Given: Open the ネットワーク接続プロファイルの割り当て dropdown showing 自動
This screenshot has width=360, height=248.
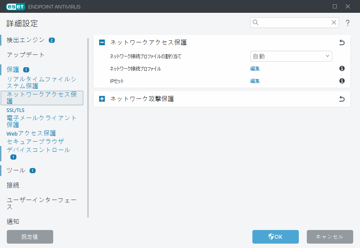Looking at the screenshot, I should coord(291,56).
